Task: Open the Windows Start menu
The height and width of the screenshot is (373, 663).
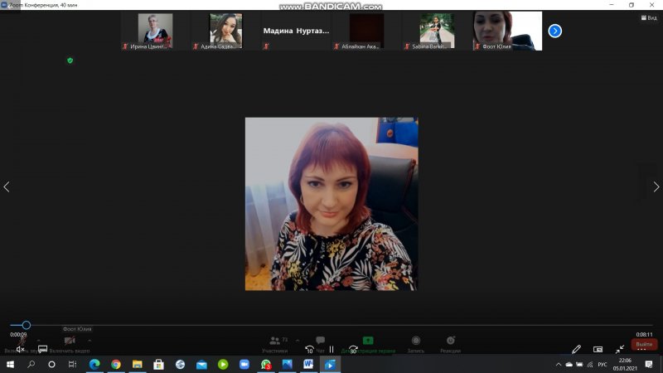Action: [x=10, y=364]
